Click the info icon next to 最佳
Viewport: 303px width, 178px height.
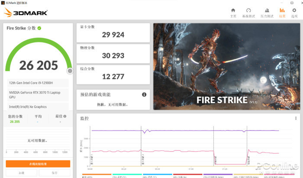(65, 116)
